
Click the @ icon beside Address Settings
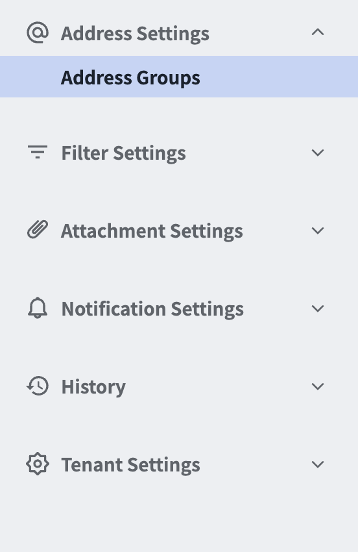coord(38,32)
